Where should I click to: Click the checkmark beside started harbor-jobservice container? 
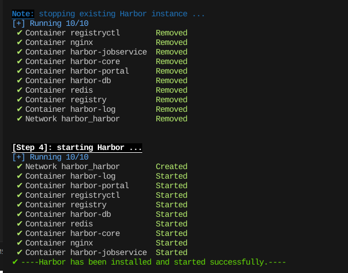point(20,253)
